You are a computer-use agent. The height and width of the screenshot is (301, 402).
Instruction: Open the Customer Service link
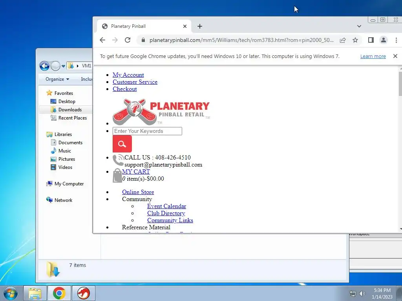(x=135, y=82)
